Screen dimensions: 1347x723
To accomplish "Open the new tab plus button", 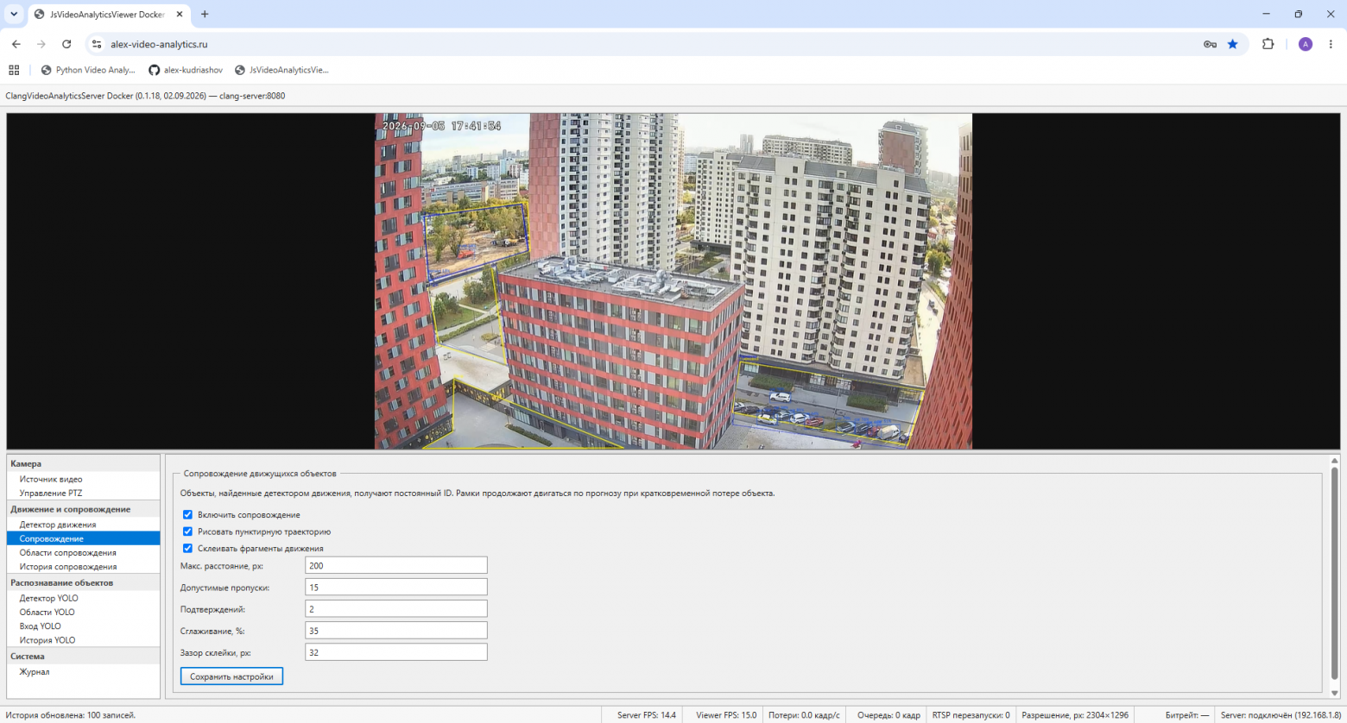I will point(205,15).
